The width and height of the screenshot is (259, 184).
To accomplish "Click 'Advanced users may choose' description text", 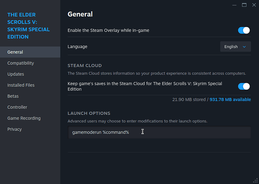I will 137,121.
